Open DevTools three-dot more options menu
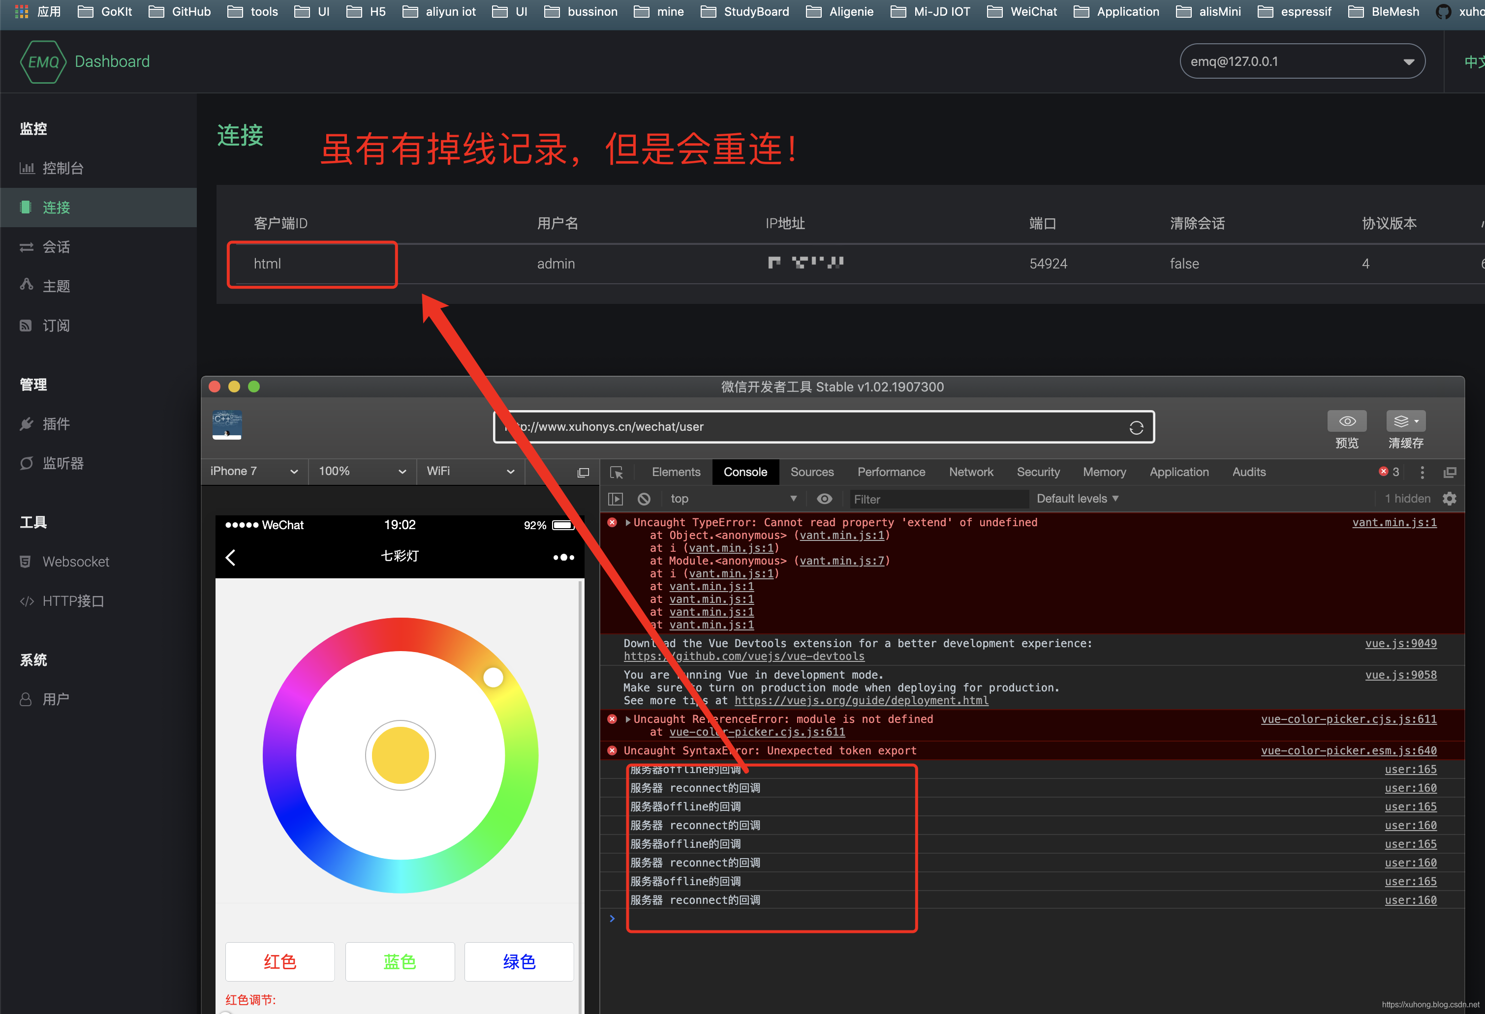1485x1014 pixels. [1422, 473]
